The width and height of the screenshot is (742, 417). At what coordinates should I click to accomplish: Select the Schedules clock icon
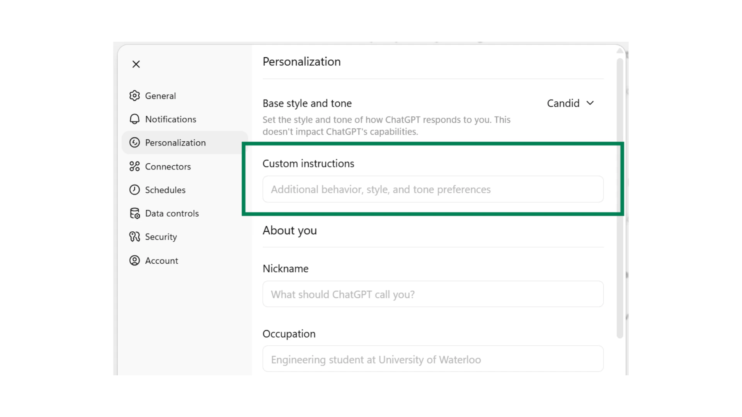134,190
